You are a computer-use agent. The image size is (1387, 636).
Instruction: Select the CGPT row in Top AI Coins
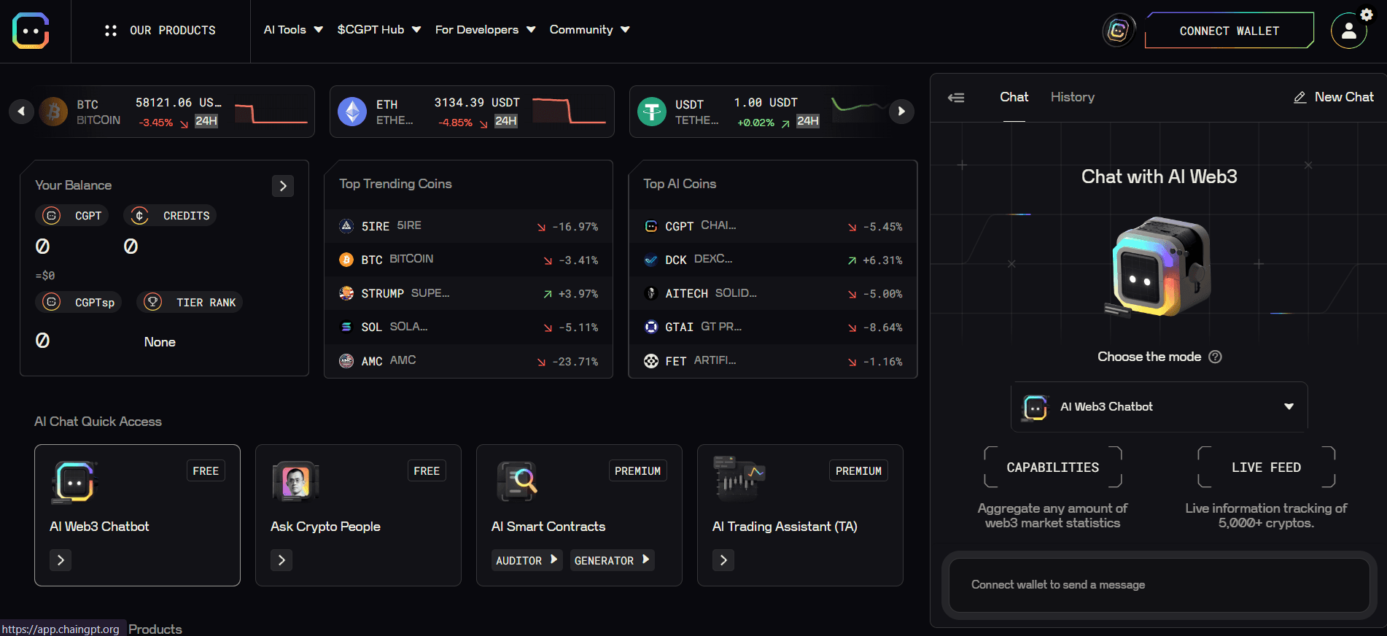pos(772,226)
